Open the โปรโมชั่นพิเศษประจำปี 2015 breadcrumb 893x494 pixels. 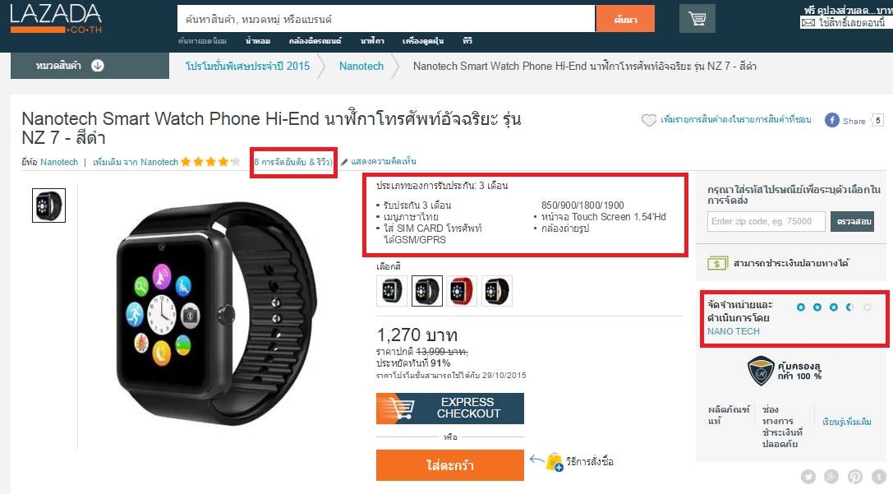pyautogui.click(x=248, y=66)
